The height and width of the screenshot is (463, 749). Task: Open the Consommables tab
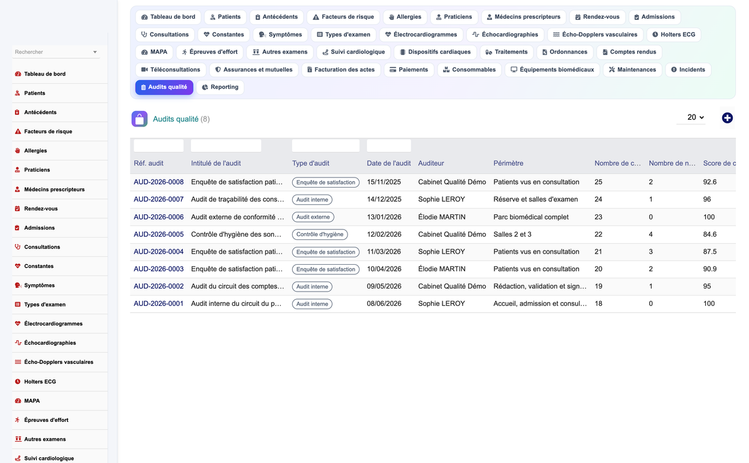coord(469,70)
